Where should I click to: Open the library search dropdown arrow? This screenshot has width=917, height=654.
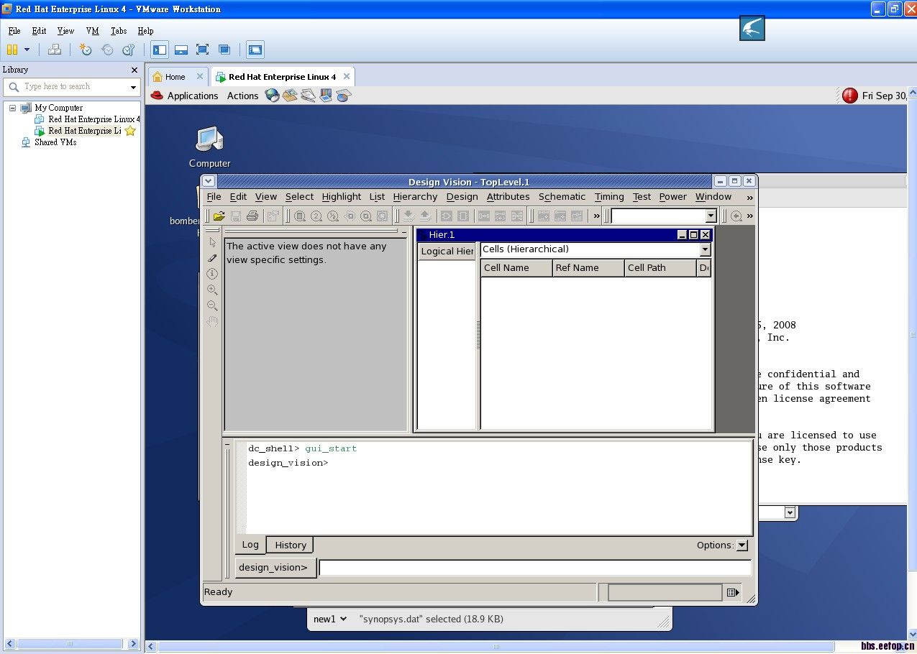coord(133,87)
